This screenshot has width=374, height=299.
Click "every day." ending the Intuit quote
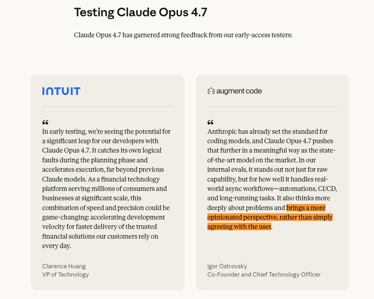pos(57,246)
